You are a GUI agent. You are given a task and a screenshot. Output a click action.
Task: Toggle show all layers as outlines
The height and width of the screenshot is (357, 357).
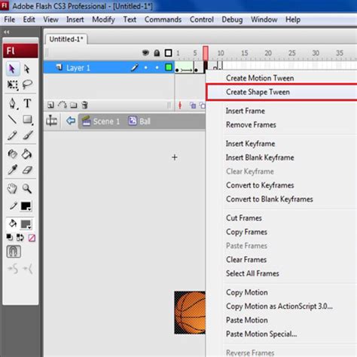coord(169,53)
